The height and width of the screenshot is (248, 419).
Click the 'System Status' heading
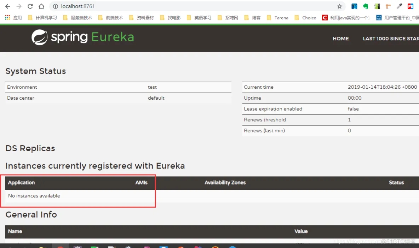[x=35, y=71]
